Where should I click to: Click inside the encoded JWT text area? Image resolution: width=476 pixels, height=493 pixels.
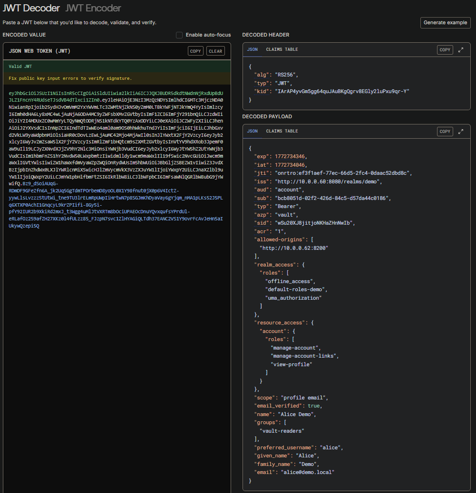117,157
